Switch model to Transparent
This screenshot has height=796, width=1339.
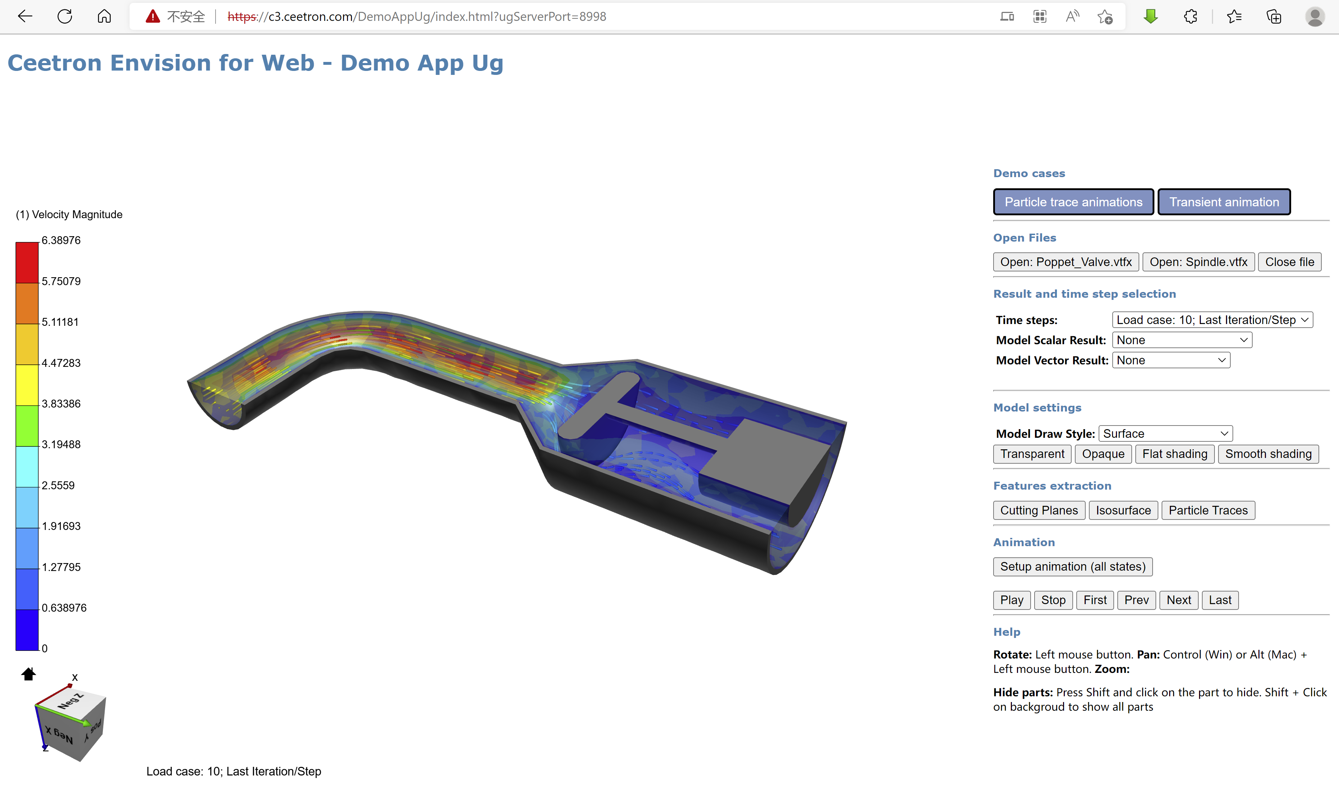click(x=1032, y=454)
